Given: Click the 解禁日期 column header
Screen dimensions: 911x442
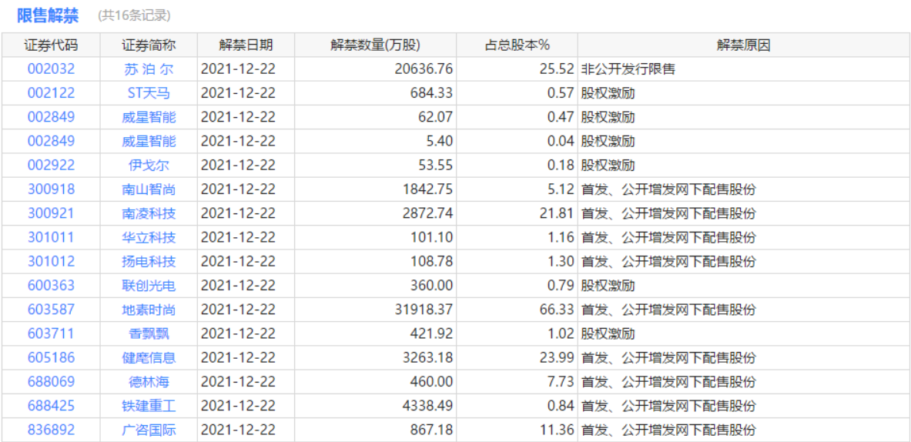Looking at the screenshot, I should point(246,45).
